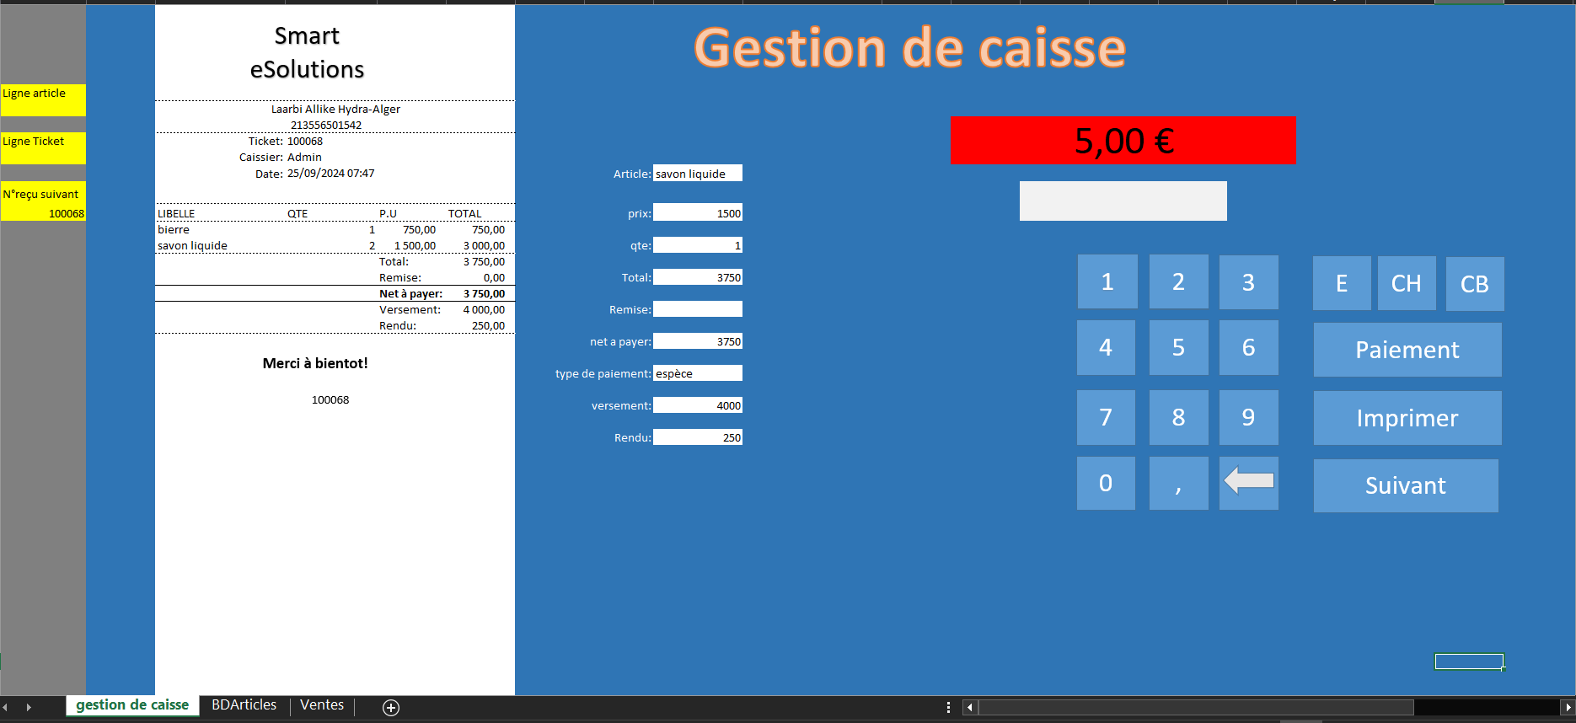Click the Smart eSolutions header
Screen dimensions: 1576x723
pyautogui.click(x=307, y=52)
